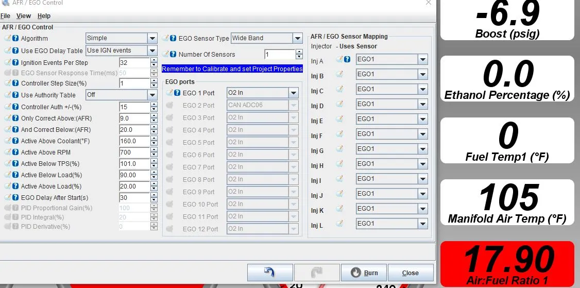
Task: Expand the Inj K sensor dropdown
Action: point(423,209)
